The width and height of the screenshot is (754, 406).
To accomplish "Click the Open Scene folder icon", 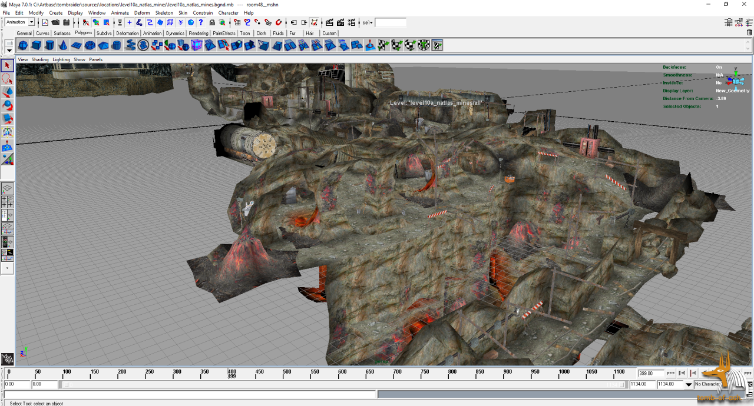I will (x=55, y=22).
